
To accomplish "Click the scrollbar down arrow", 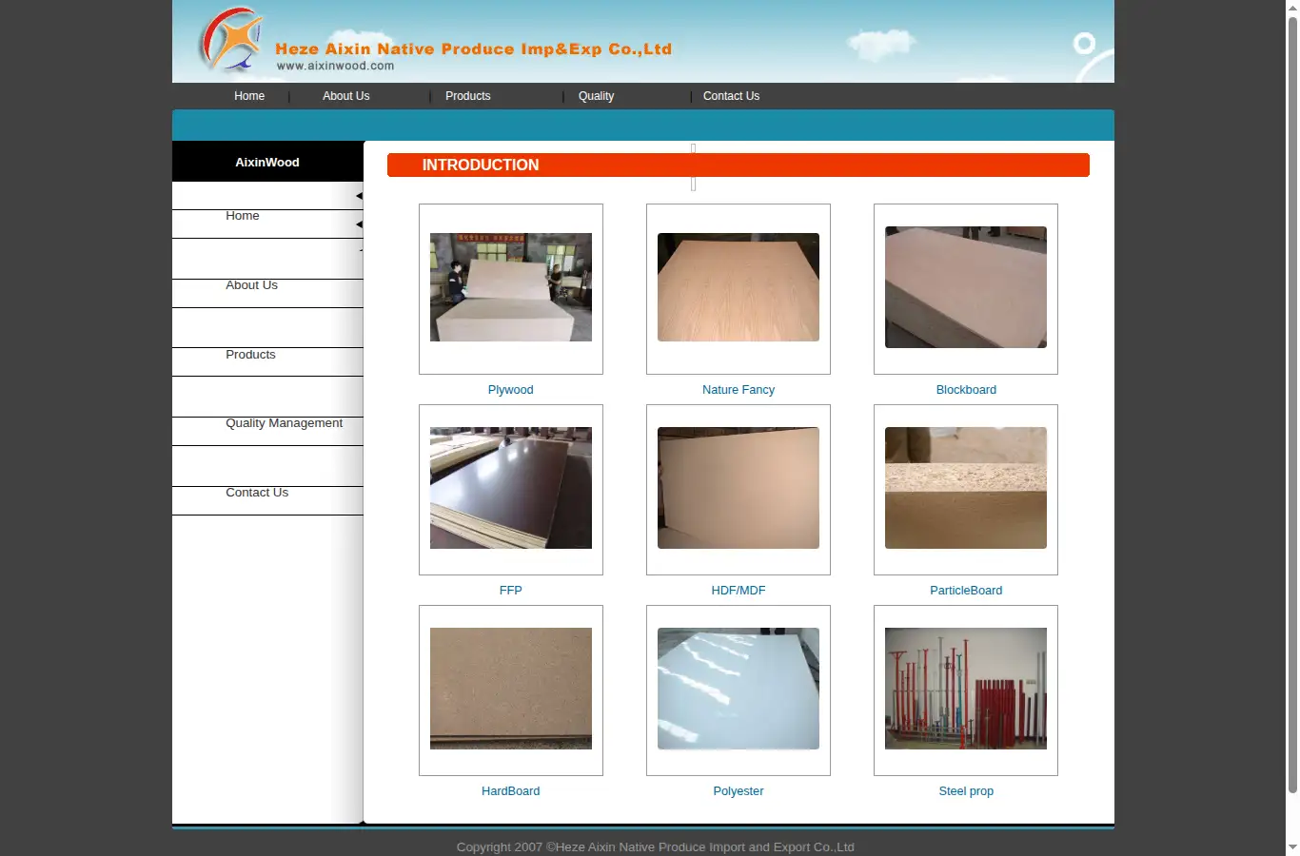I will point(1292,847).
